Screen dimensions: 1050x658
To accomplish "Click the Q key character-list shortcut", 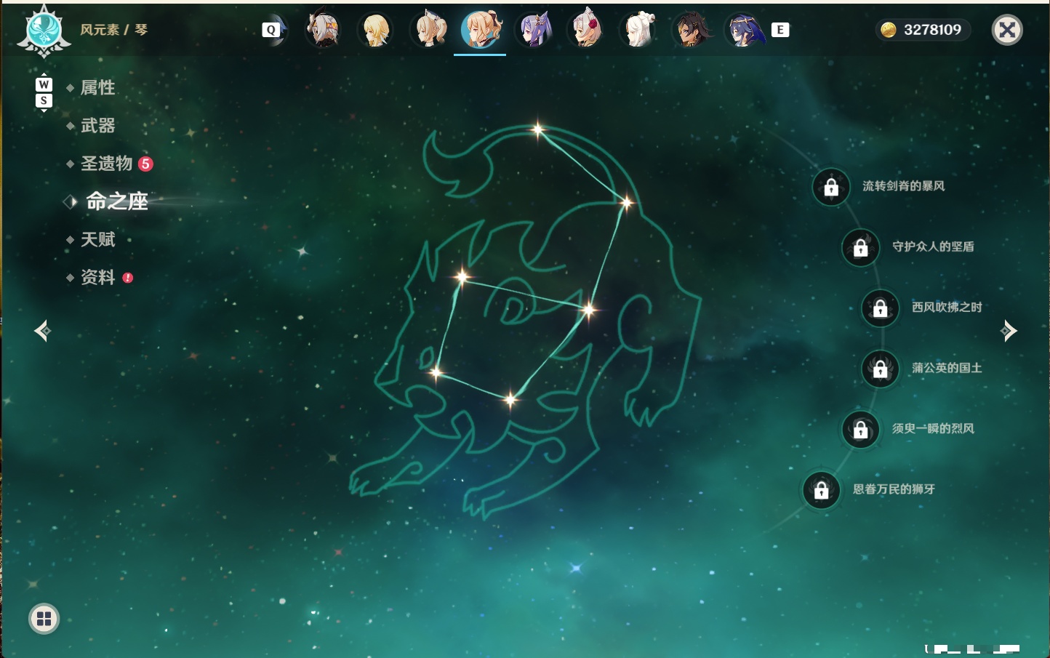I will pos(271,30).
